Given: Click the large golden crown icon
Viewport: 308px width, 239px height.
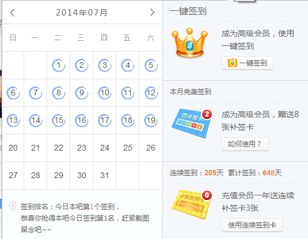Looking at the screenshot, I should point(189,43).
